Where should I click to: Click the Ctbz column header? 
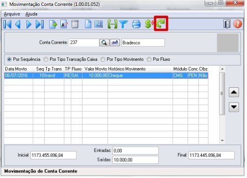[203, 69]
